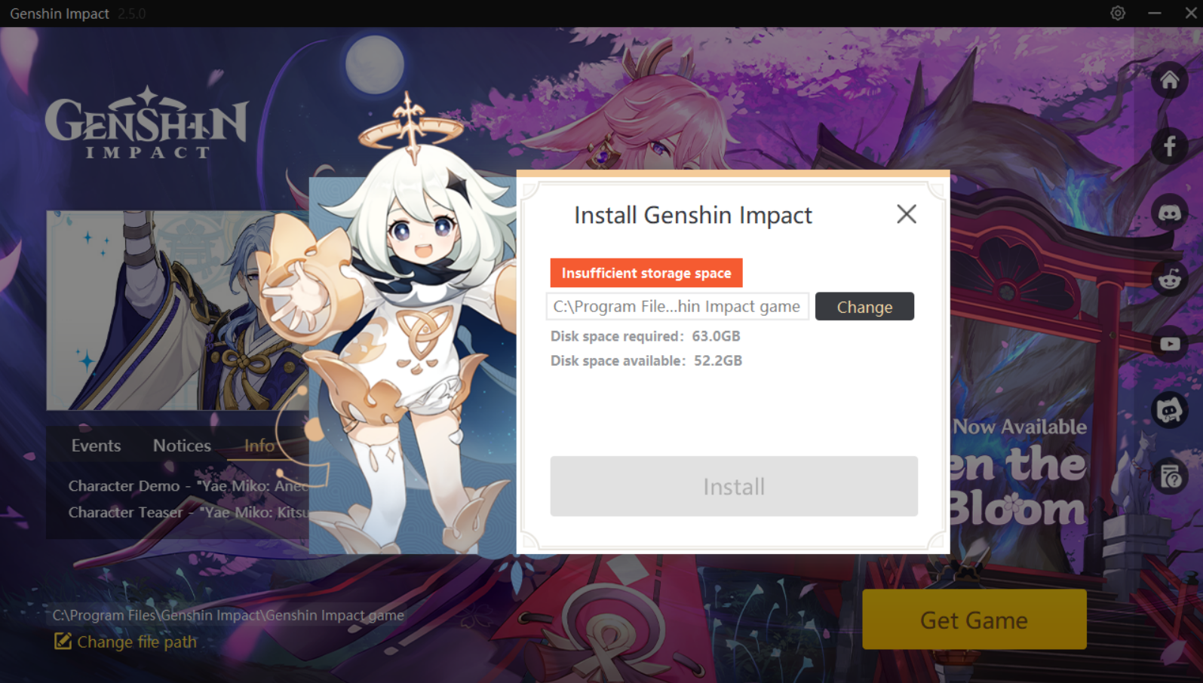Click the Change install path button
The image size is (1203, 683).
point(864,307)
